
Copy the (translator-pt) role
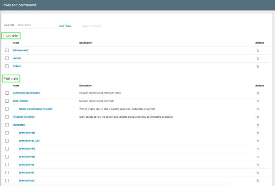coord(258,181)
